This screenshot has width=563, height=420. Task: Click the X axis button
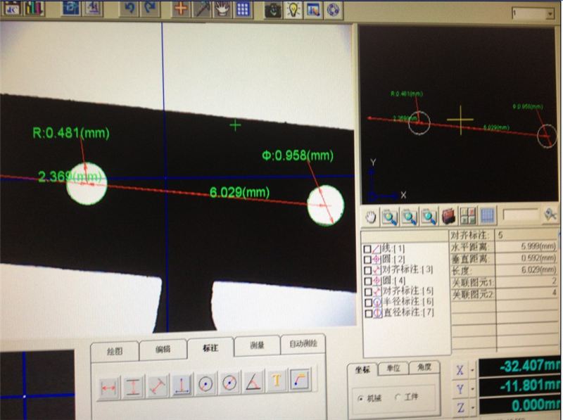tap(461, 370)
